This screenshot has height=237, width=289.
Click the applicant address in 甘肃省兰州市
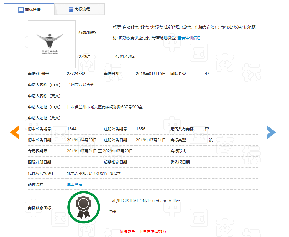point(105,107)
